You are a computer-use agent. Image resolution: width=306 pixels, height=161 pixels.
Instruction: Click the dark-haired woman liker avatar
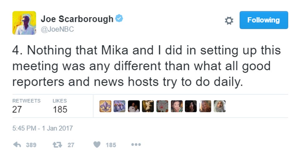coord(191,106)
